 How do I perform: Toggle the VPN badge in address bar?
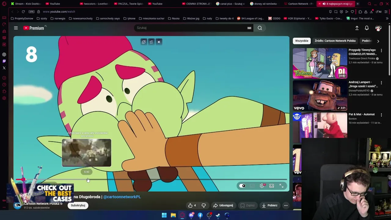tap(31, 12)
